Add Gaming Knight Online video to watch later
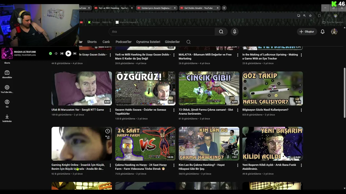 (x=108, y=131)
